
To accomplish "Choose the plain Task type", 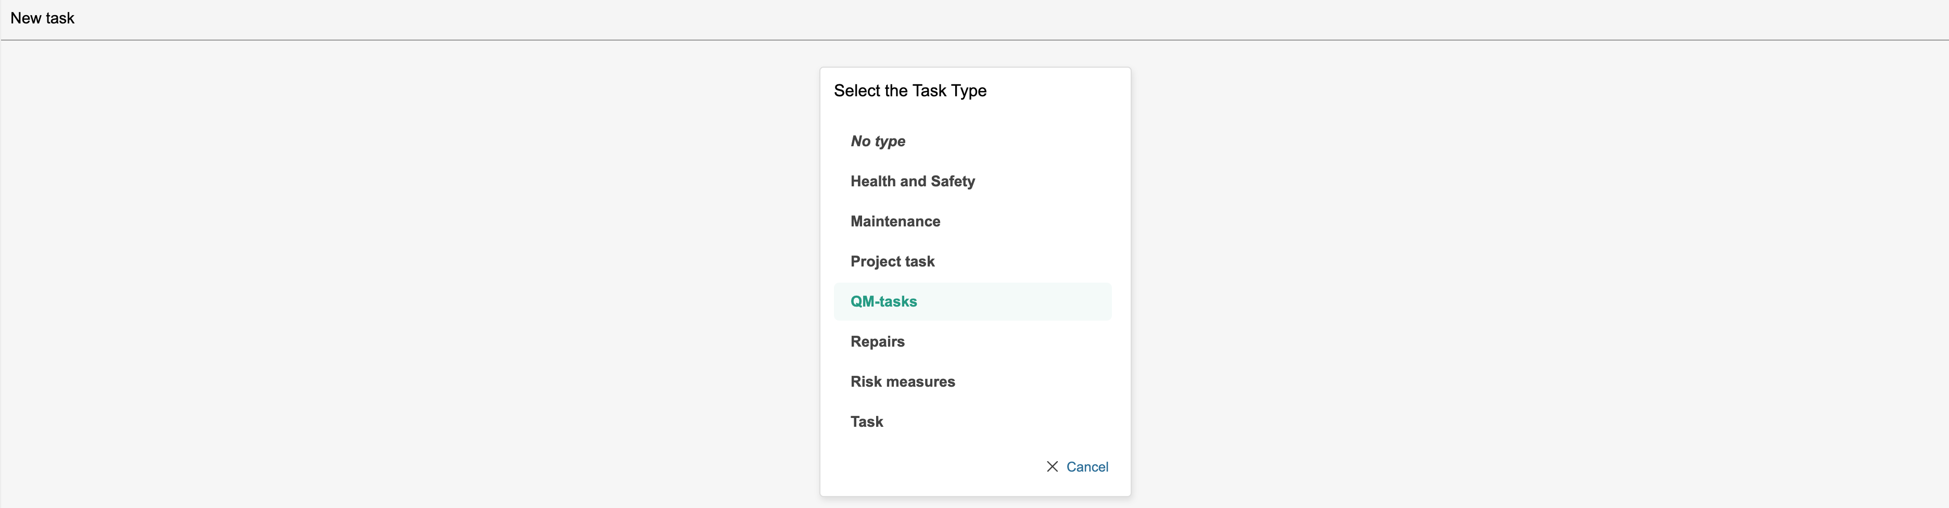I will 866,422.
